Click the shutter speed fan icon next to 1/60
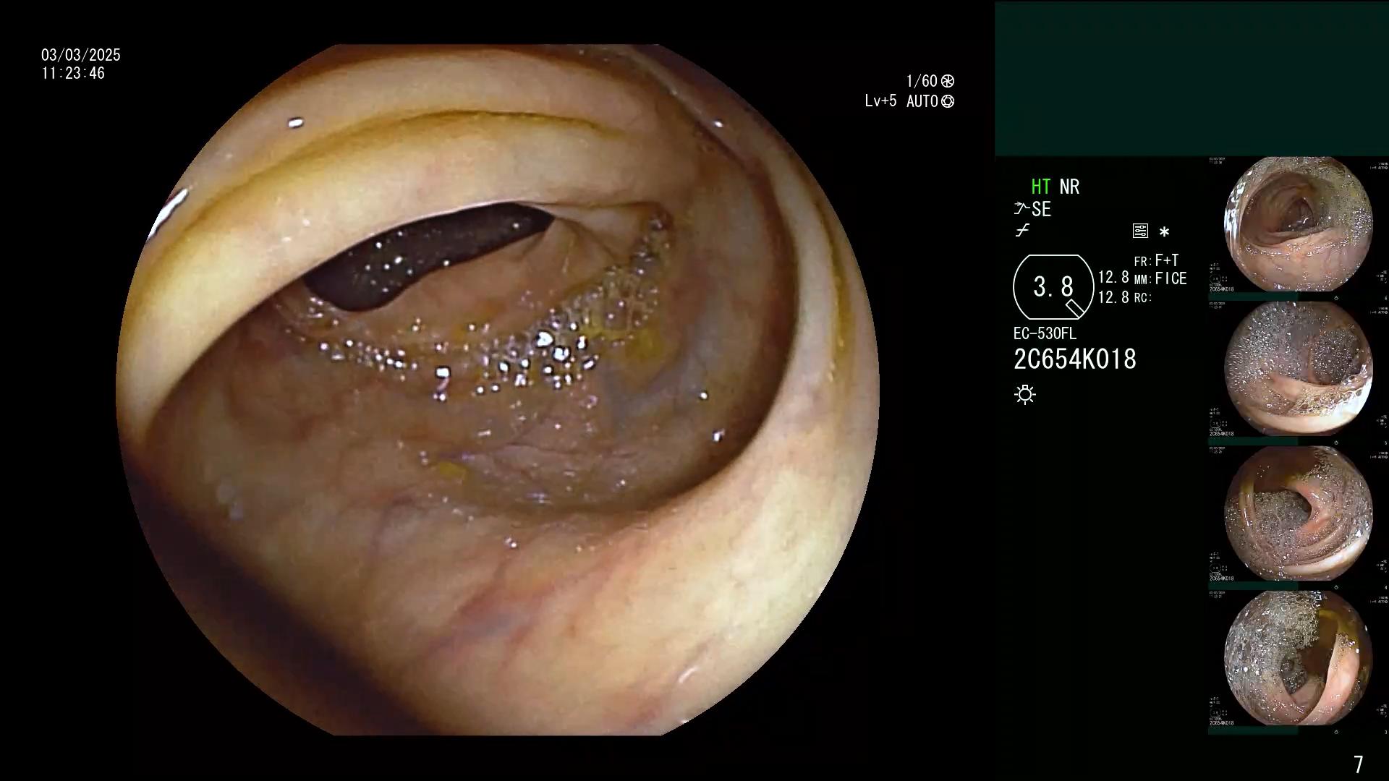Image resolution: width=1389 pixels, height=781 pixels. [x=948, y=81]
